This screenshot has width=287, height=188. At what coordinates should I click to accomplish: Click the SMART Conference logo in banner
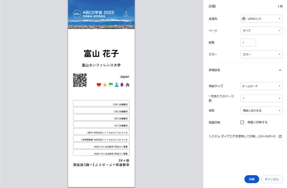[126, 14]
